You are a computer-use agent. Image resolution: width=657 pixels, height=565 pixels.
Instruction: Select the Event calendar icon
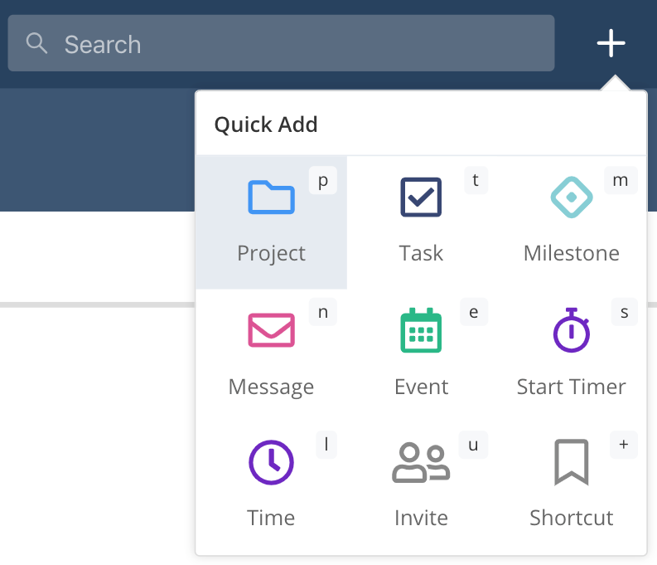421,330
